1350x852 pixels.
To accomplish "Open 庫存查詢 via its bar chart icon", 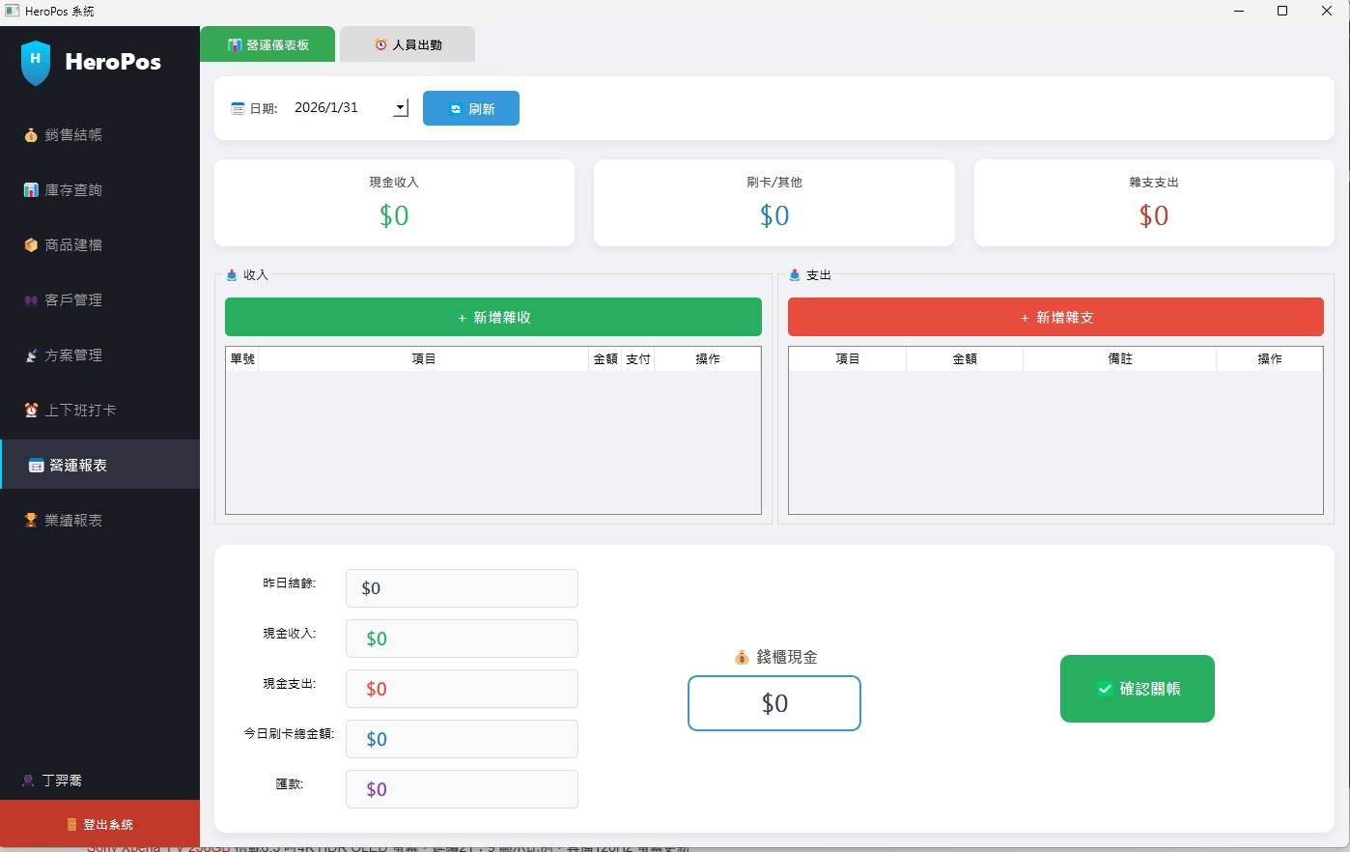I will [30, 190].
